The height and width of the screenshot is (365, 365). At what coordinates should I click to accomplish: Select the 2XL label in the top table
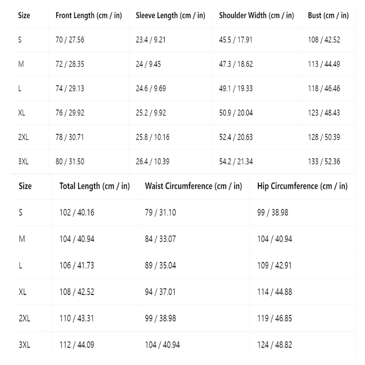(23, 137)
